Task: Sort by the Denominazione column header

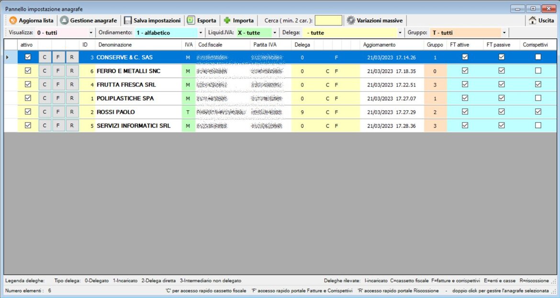Action: [115, 44]
